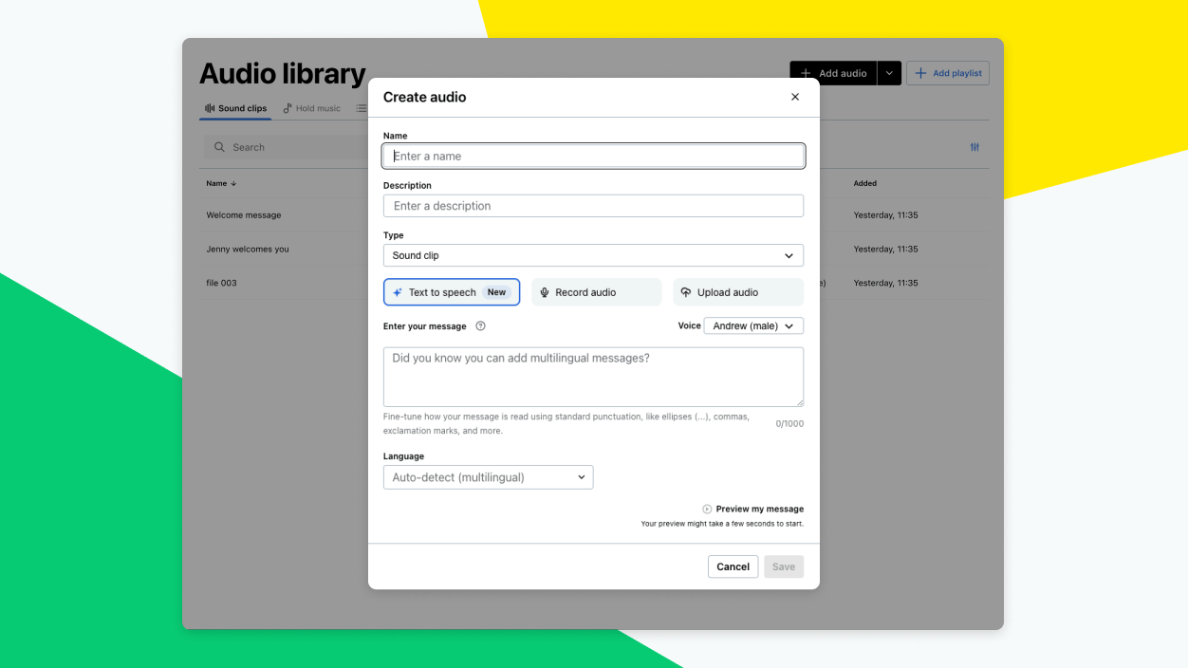
Task: Open the filter settings icon above the list
Action: [975, 147]
